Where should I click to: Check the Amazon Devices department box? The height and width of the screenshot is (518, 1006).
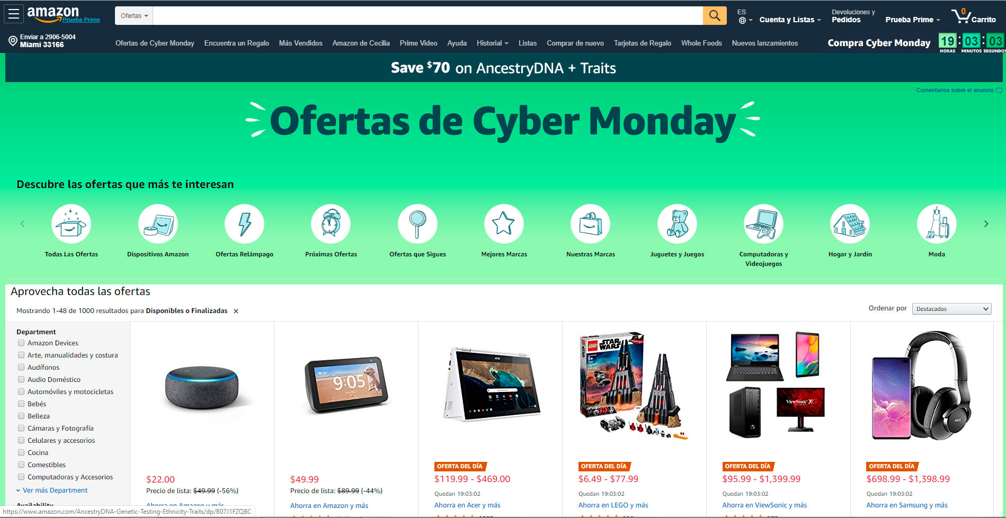[x=21, y=343]
